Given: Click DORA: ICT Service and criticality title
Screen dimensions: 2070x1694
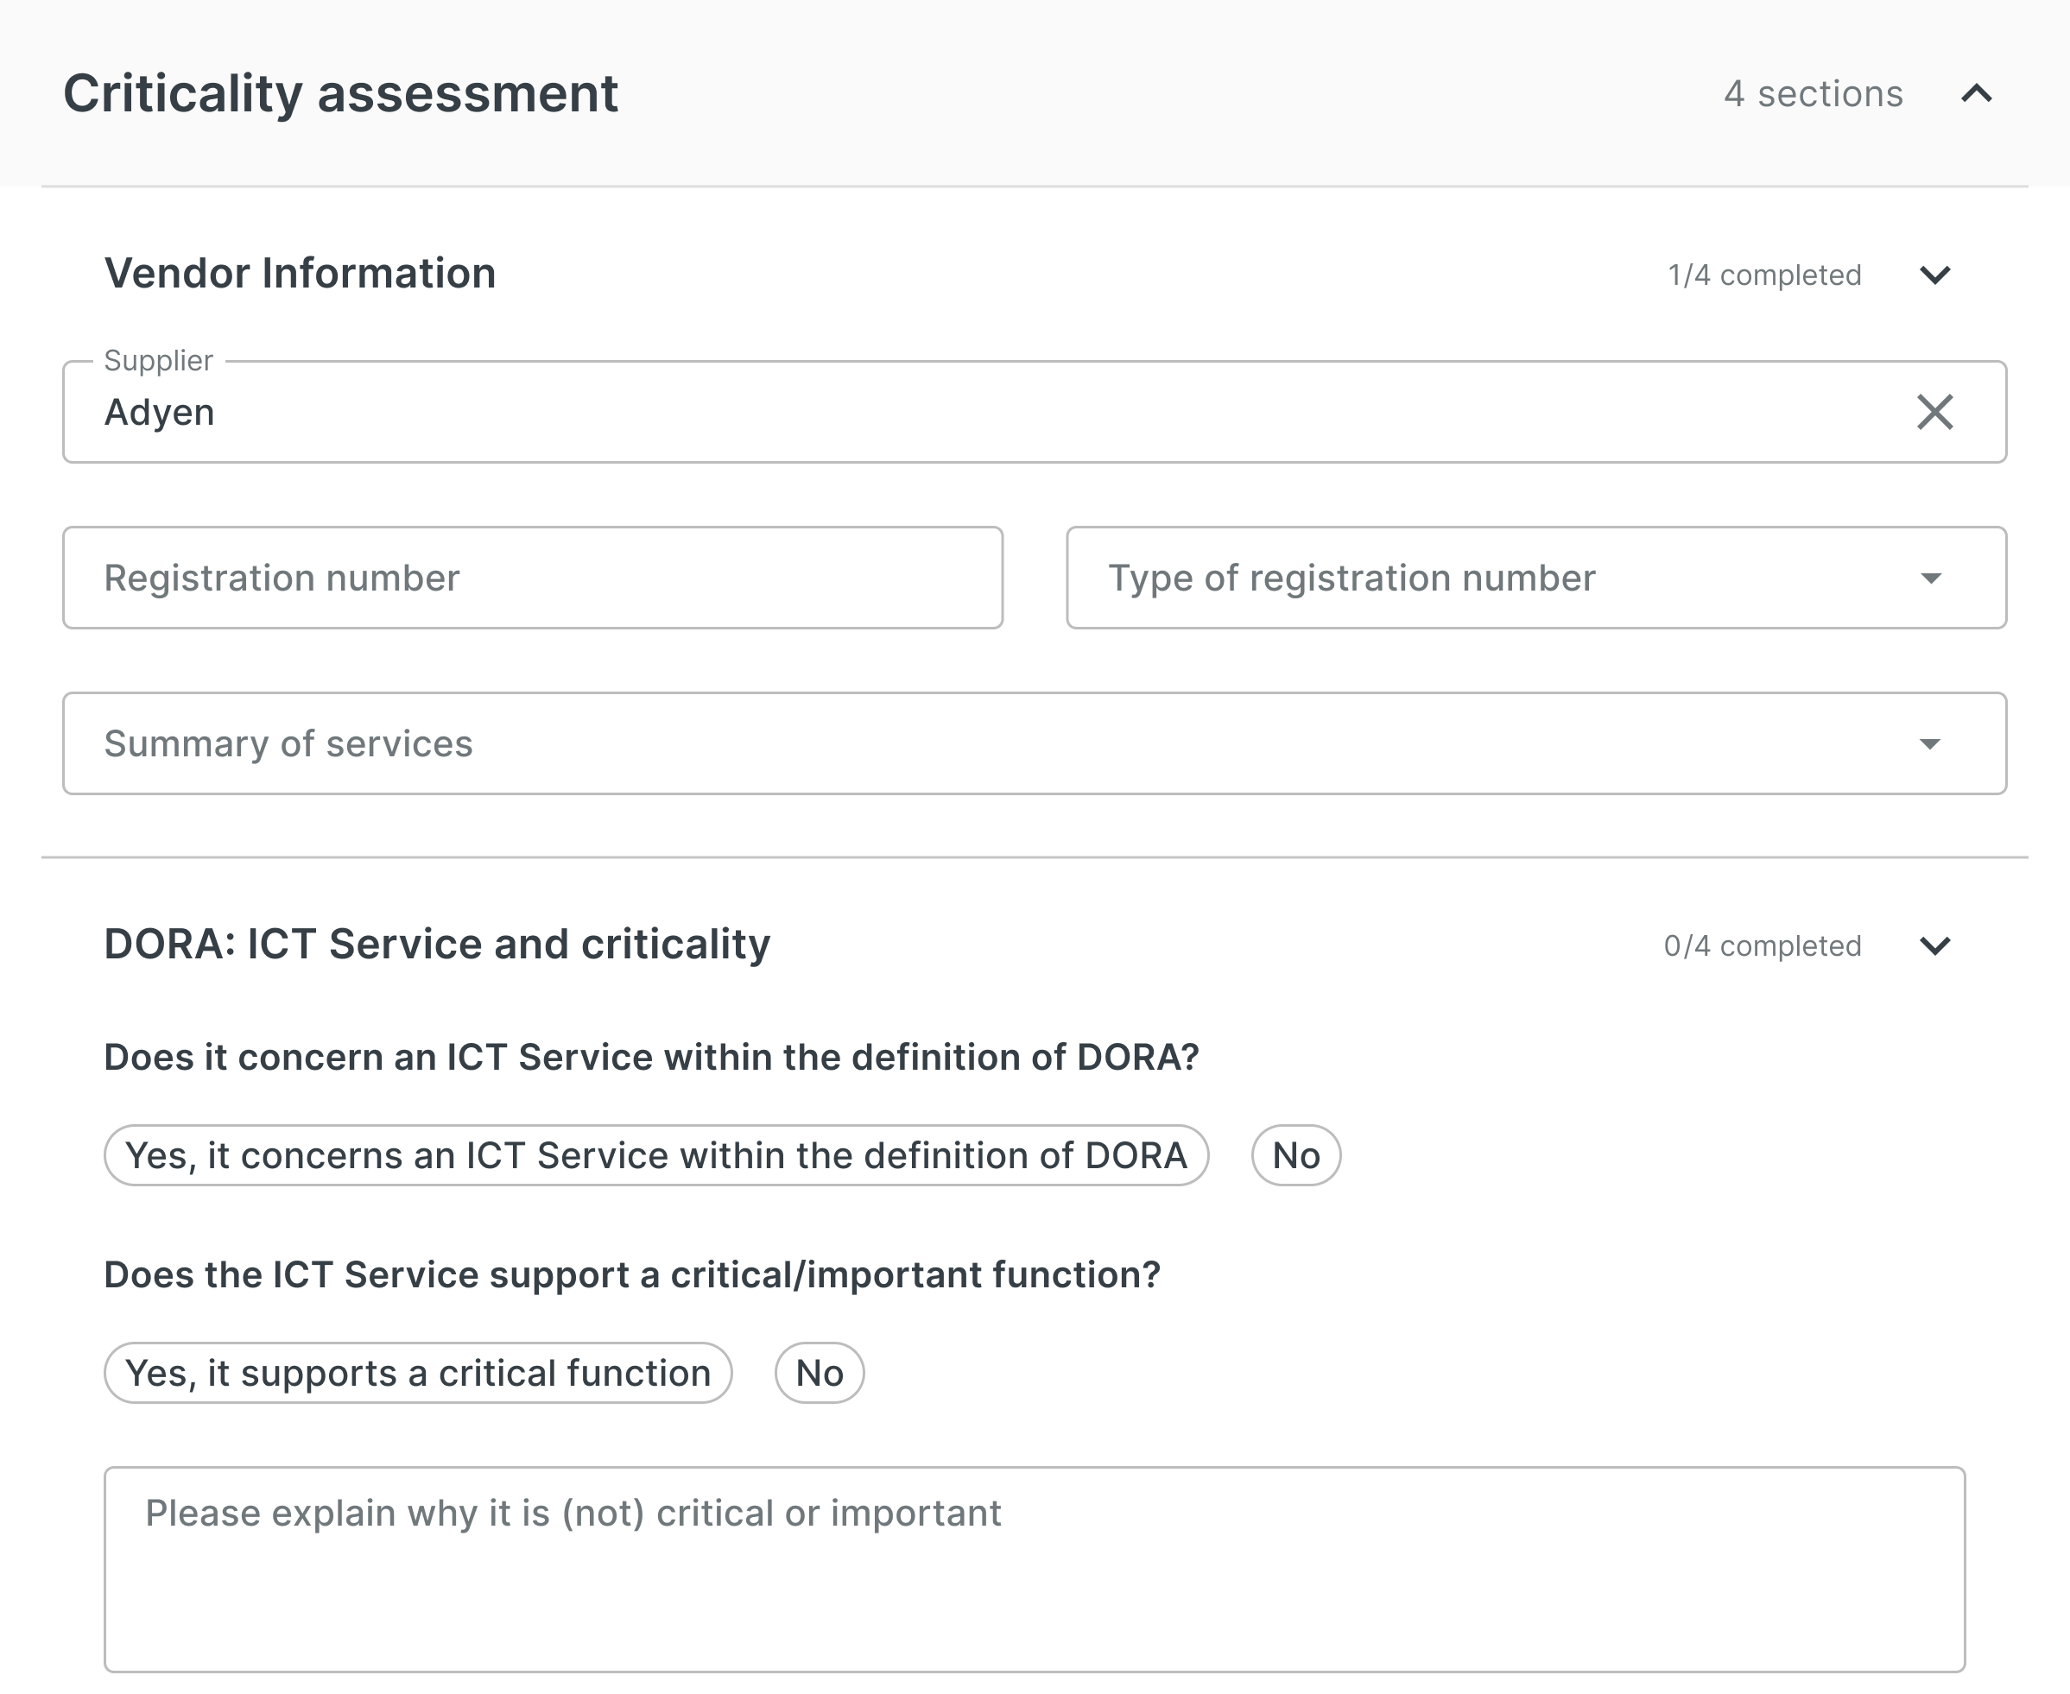Looking at the screenshot, I should click(x=436, y=945).
